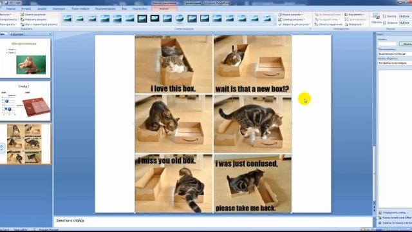Open the Главная ribbon tab

point(11,8)
